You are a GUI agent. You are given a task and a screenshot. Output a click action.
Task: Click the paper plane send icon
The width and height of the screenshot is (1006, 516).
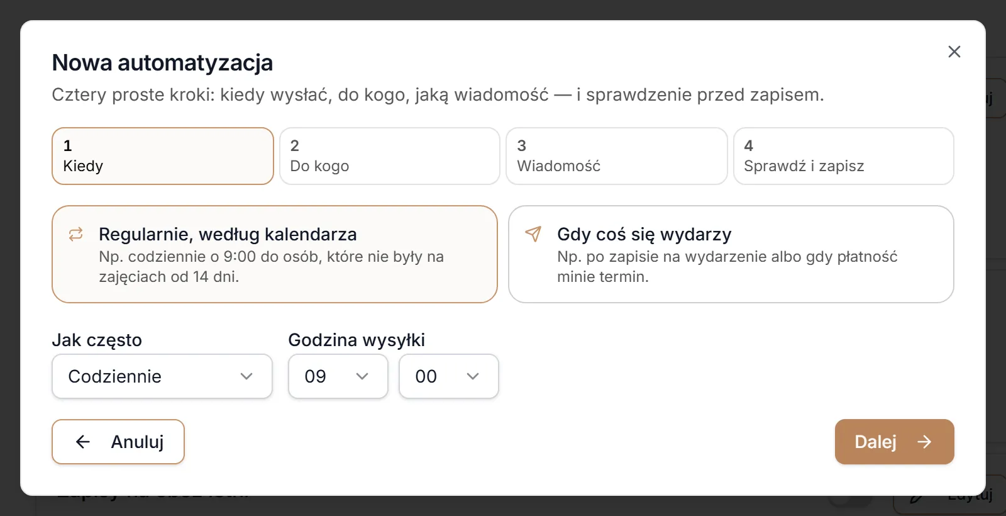point(533,234)
